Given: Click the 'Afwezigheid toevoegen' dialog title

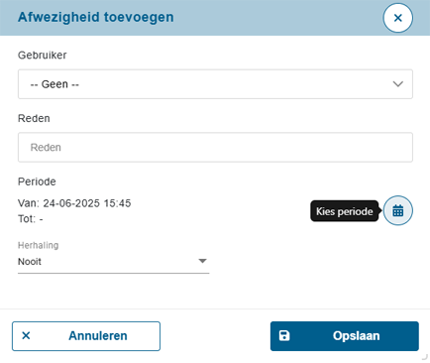Looking at the screenshot, I should point(96,17).
